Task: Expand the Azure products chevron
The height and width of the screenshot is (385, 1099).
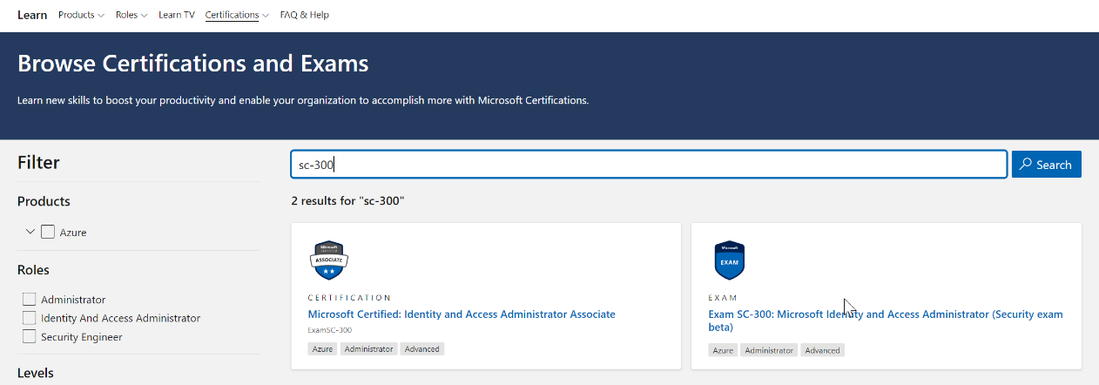Action: pyautogui.click(x=30, y=232)
